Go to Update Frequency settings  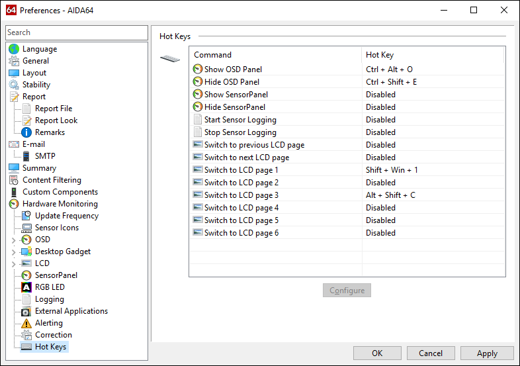[66, 216]
